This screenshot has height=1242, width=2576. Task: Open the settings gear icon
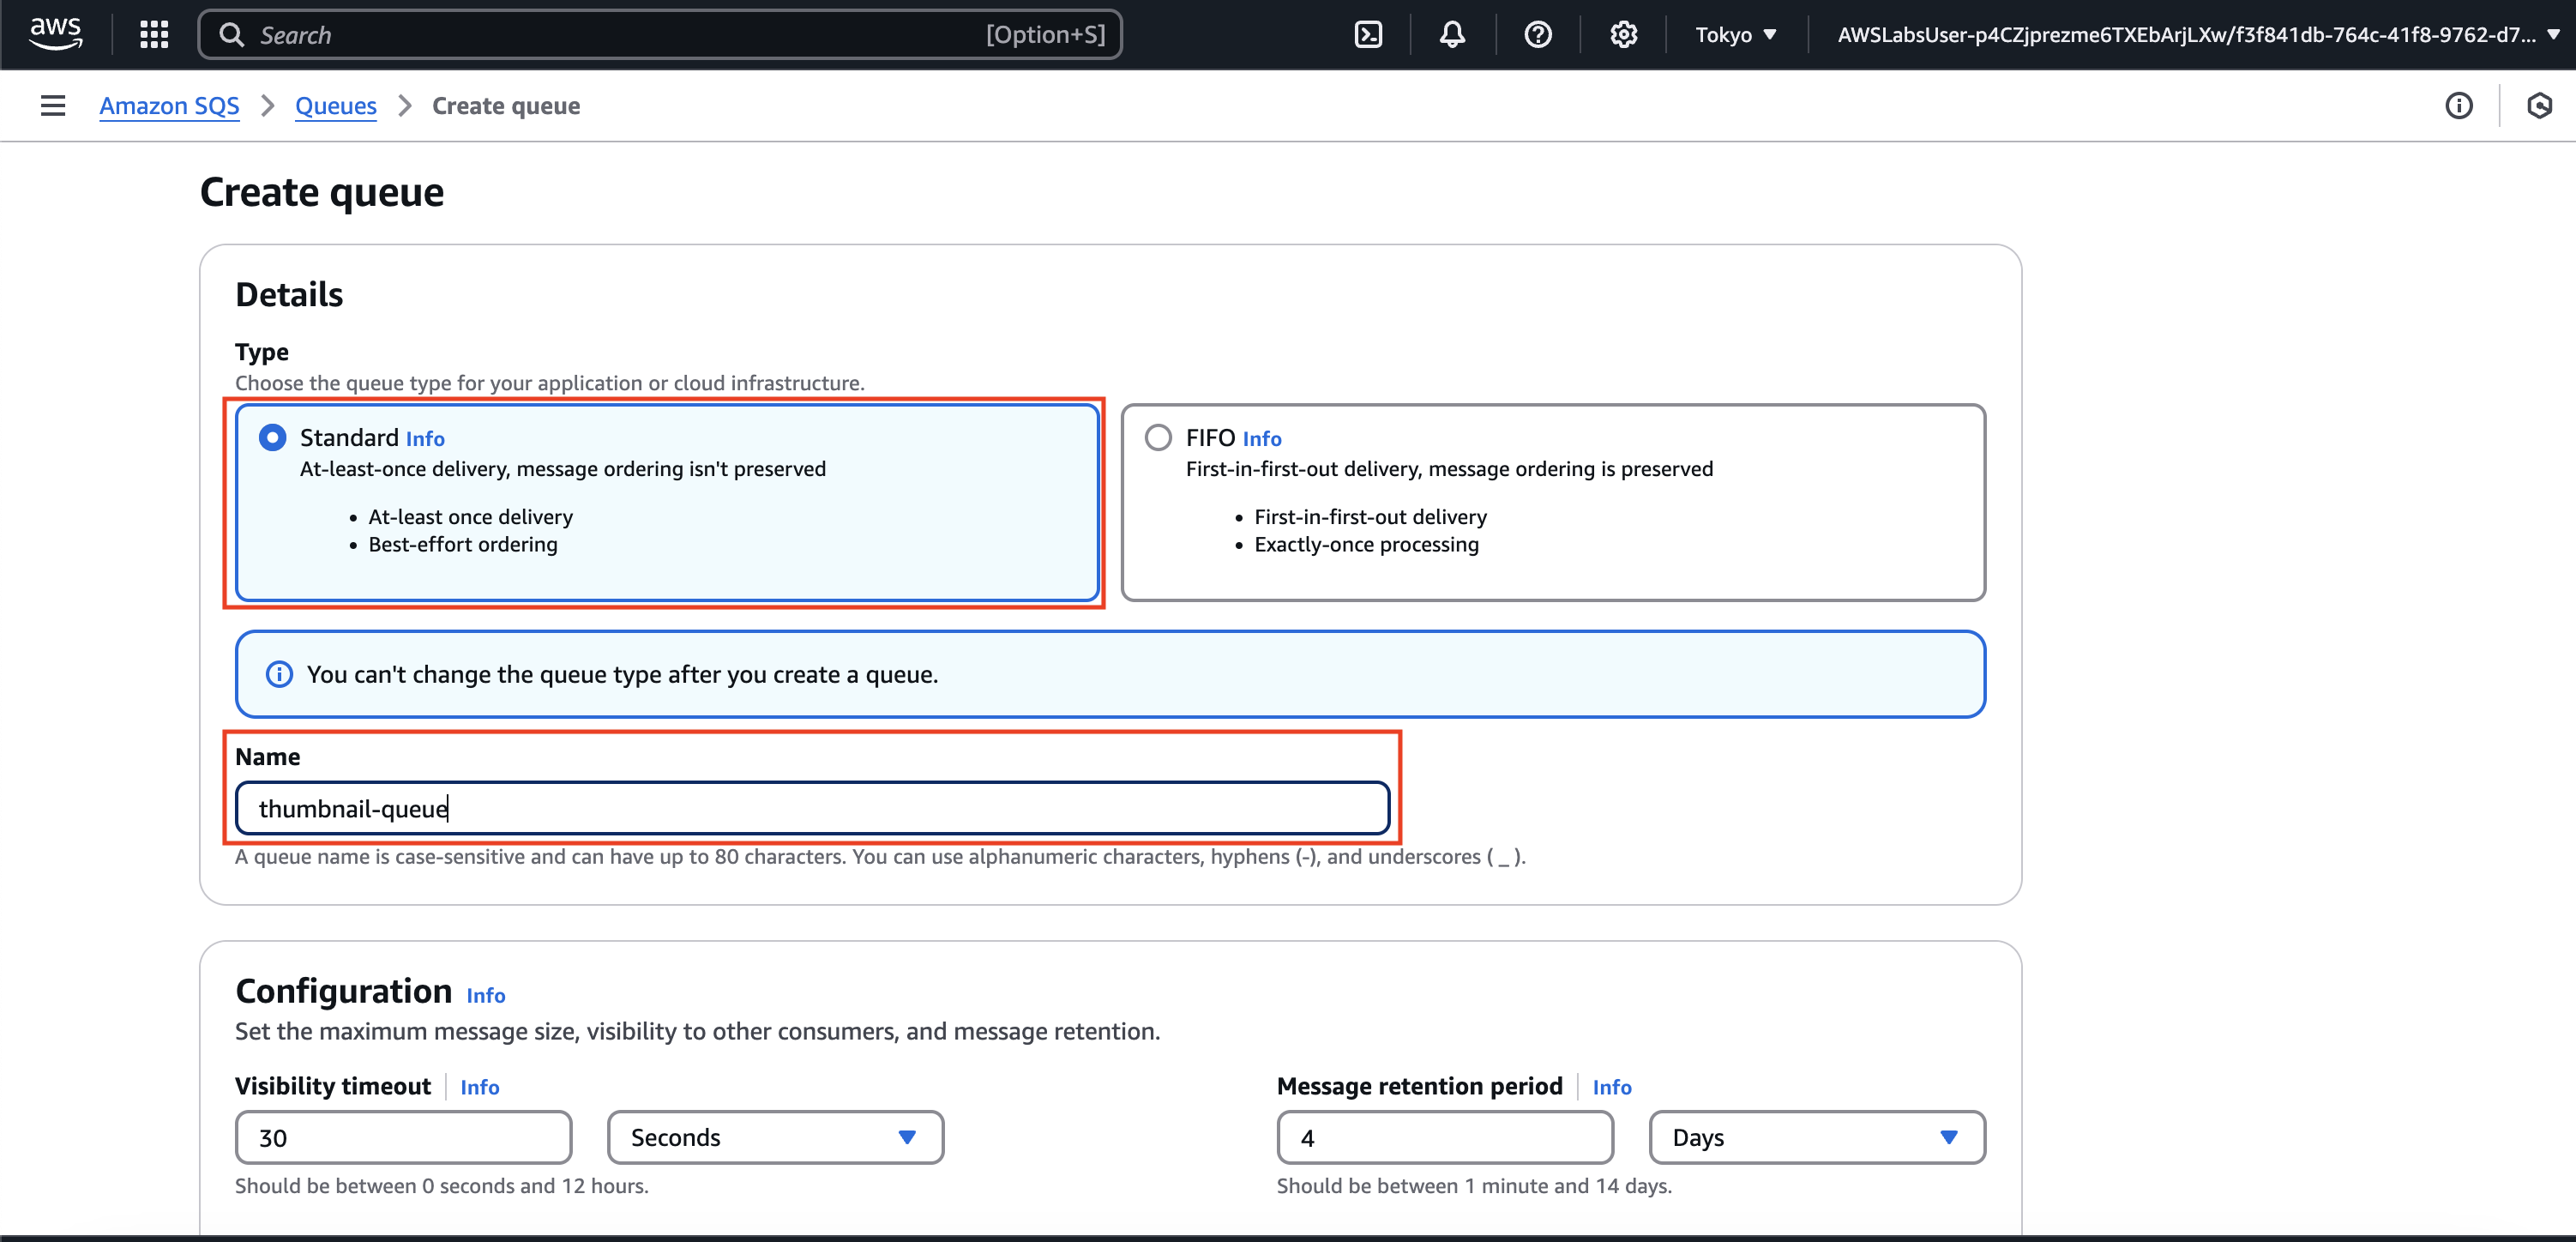click(1623, 34)
